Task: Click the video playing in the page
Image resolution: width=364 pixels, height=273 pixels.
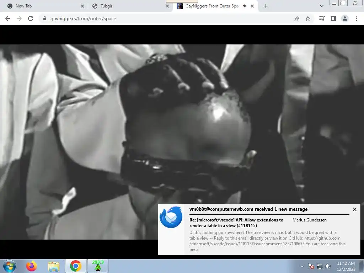Action: [182, 142]
